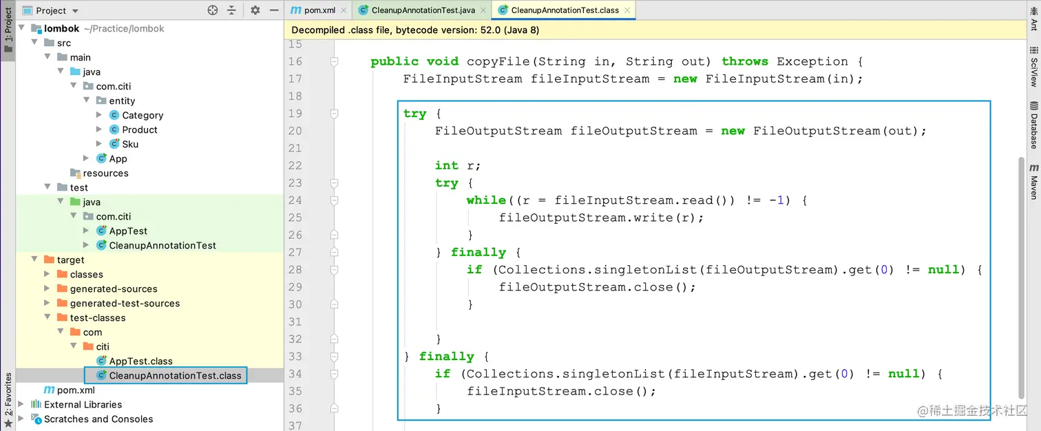Select AppTest.class in tree
Viewport: 1041px width, 431px height.
pyautogui.click(x=140, y=361)
